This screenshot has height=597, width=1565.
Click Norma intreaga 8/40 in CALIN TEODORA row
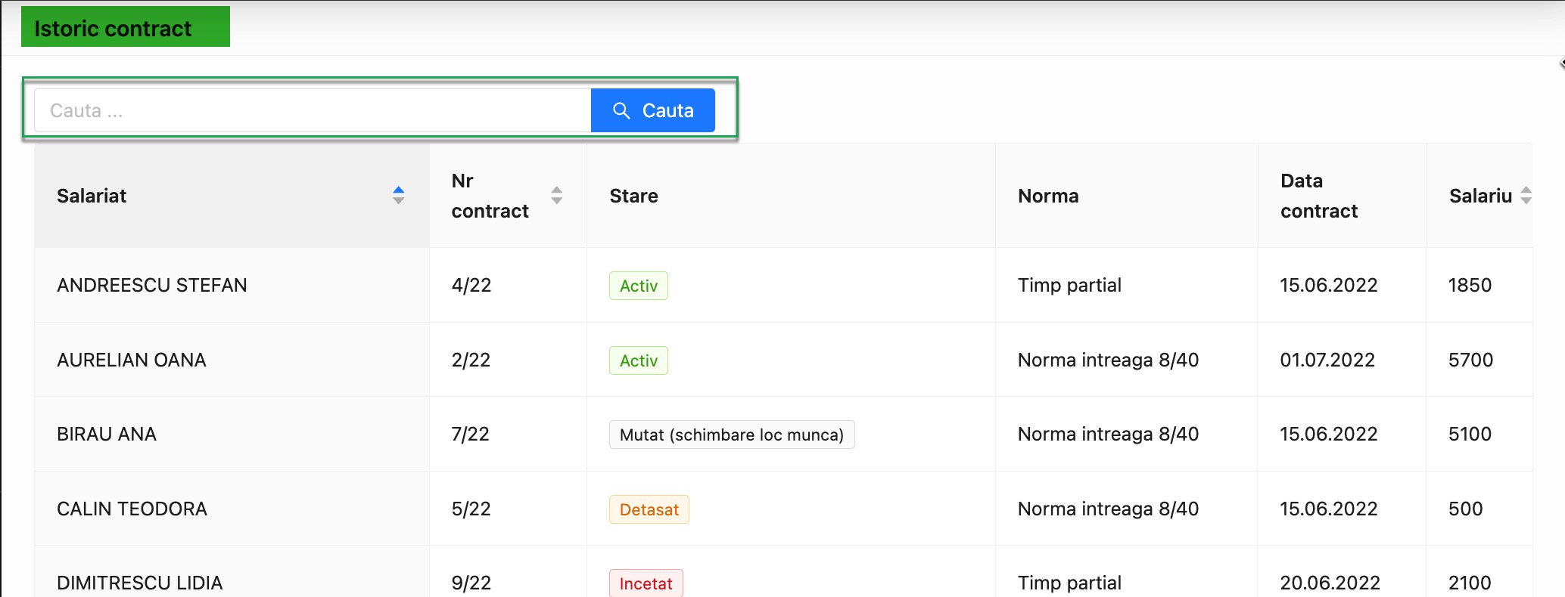point(1108,509)
